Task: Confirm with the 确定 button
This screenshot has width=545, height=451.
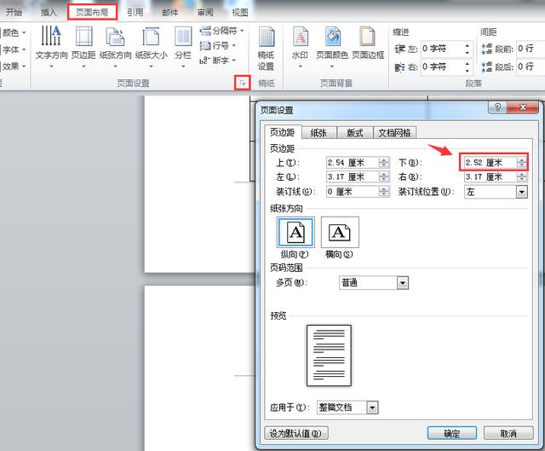Action: [x=452, y=433]
